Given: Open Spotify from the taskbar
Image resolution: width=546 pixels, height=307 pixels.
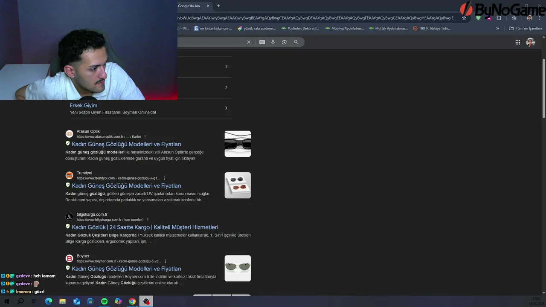Looking at the screenshot, I should pyautogui.click(x=105, y=301).
